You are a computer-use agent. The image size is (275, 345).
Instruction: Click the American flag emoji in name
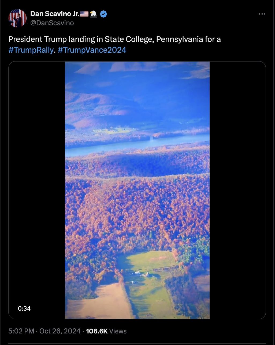[84, 14]
